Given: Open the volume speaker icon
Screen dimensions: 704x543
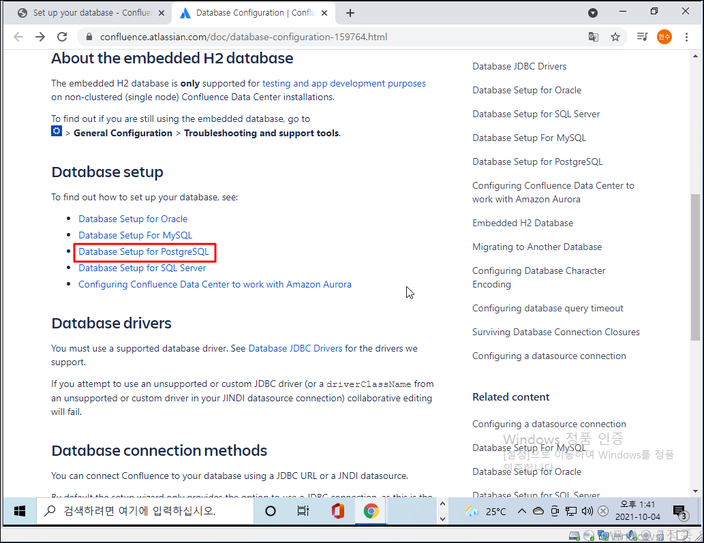Looking at the screenshot, I should coord(587,511).
